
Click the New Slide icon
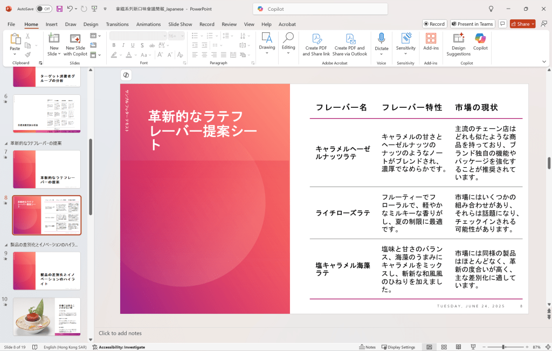coord(54,38)
